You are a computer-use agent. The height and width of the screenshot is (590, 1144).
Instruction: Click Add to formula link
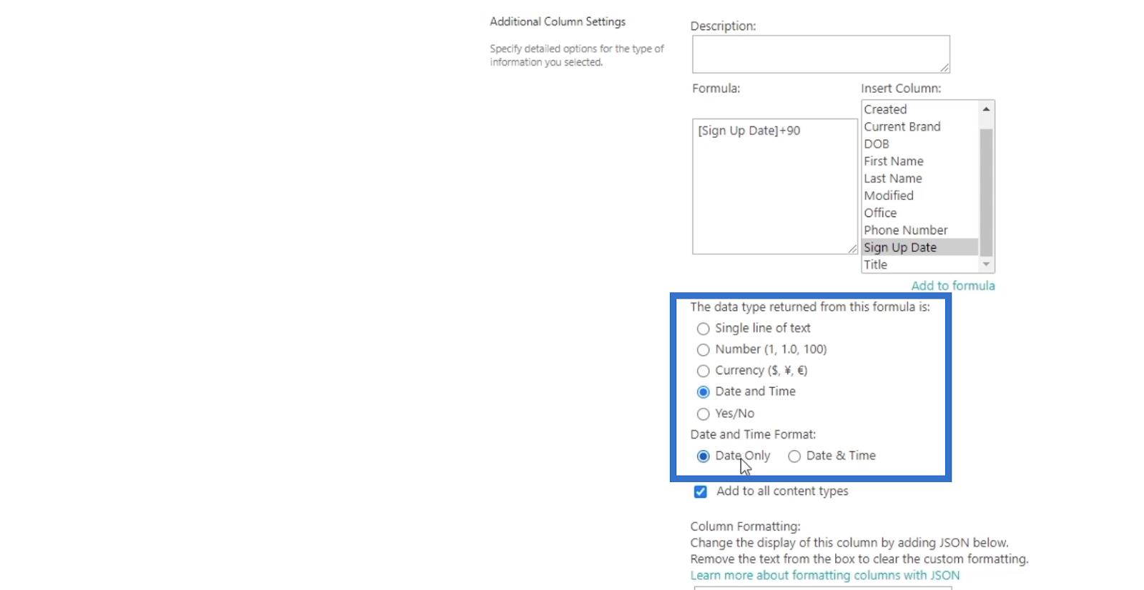coord(953,286)
